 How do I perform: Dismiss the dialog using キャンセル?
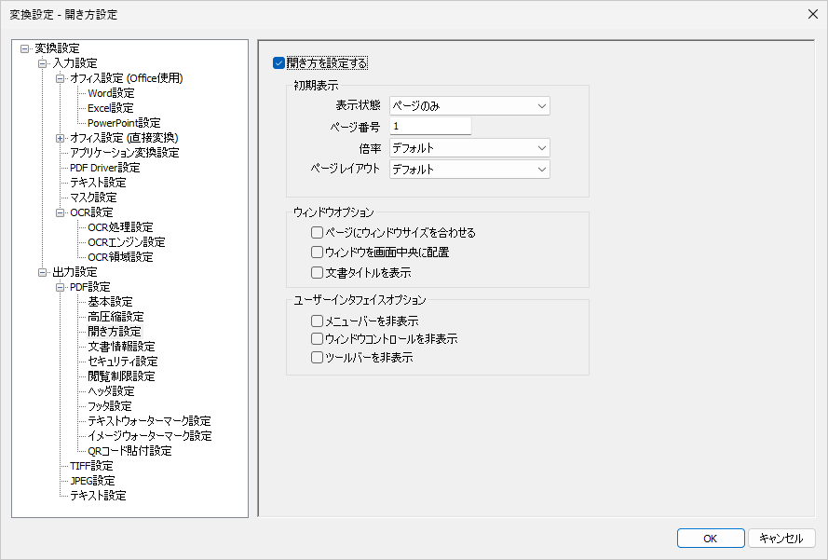[x=783, y=538]
